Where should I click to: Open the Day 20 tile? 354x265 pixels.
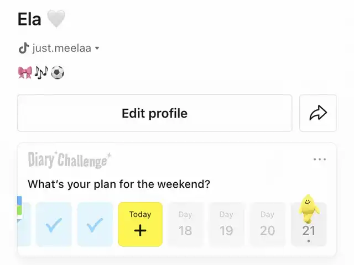click(x=268, y=225)
